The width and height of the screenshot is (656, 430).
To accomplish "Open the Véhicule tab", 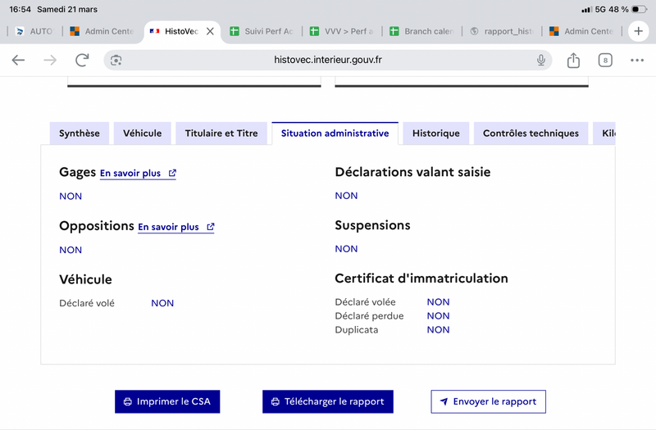I will tap(143, 134).
